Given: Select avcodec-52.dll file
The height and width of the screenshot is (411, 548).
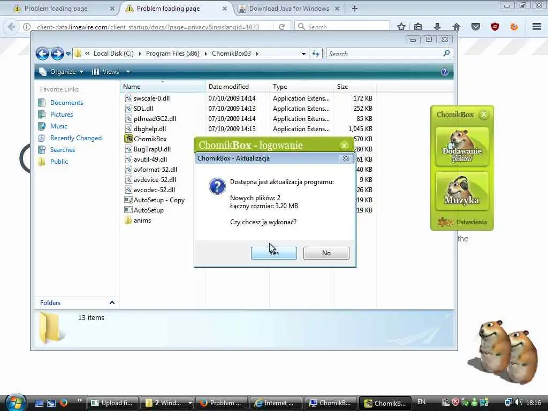Looking at the screenshot, I should pos(154,190).
